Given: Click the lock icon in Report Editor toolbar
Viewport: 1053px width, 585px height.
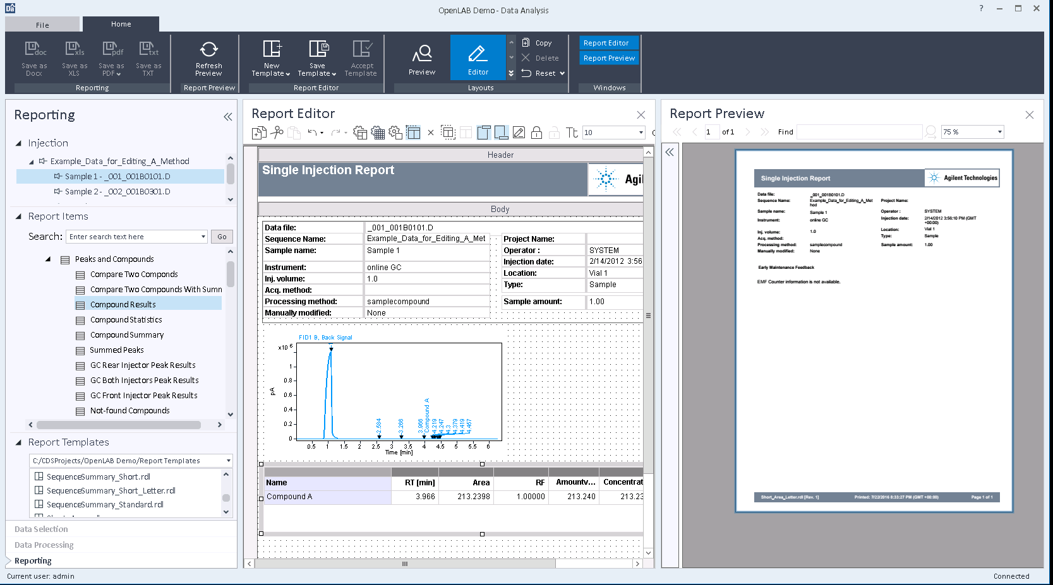Looking at the screenshot, I should click(536, 133).
